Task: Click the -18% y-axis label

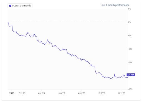Action: coord(130,62)
